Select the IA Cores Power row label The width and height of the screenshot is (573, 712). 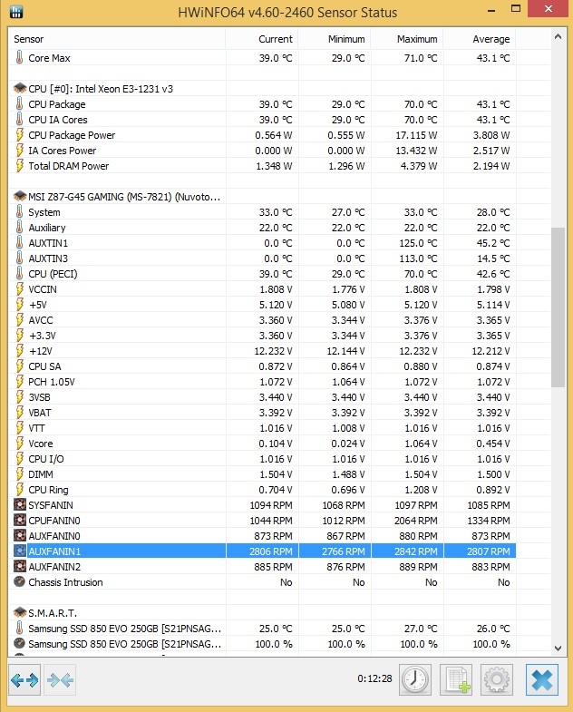pyautogui.click(x=63, y=151)
